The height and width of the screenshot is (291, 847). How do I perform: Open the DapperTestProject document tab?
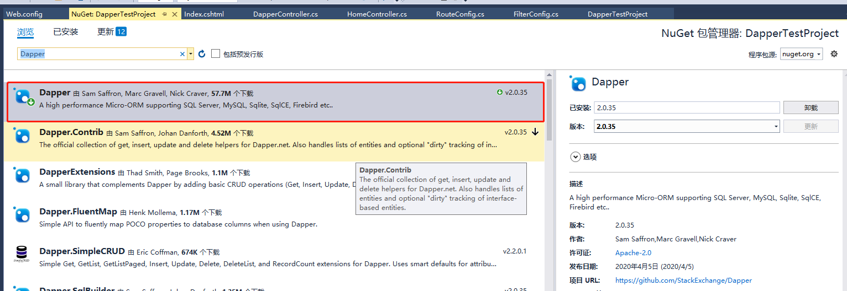pos(618,14)
